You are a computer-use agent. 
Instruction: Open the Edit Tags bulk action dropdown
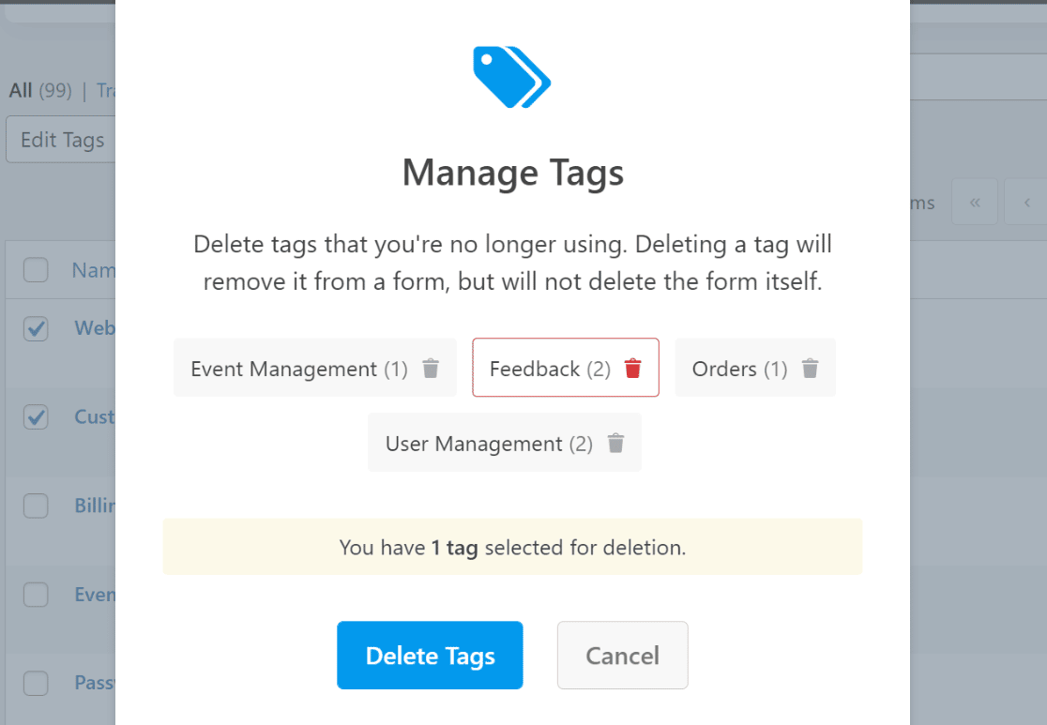pyautogui.click(x=61, y=140)
